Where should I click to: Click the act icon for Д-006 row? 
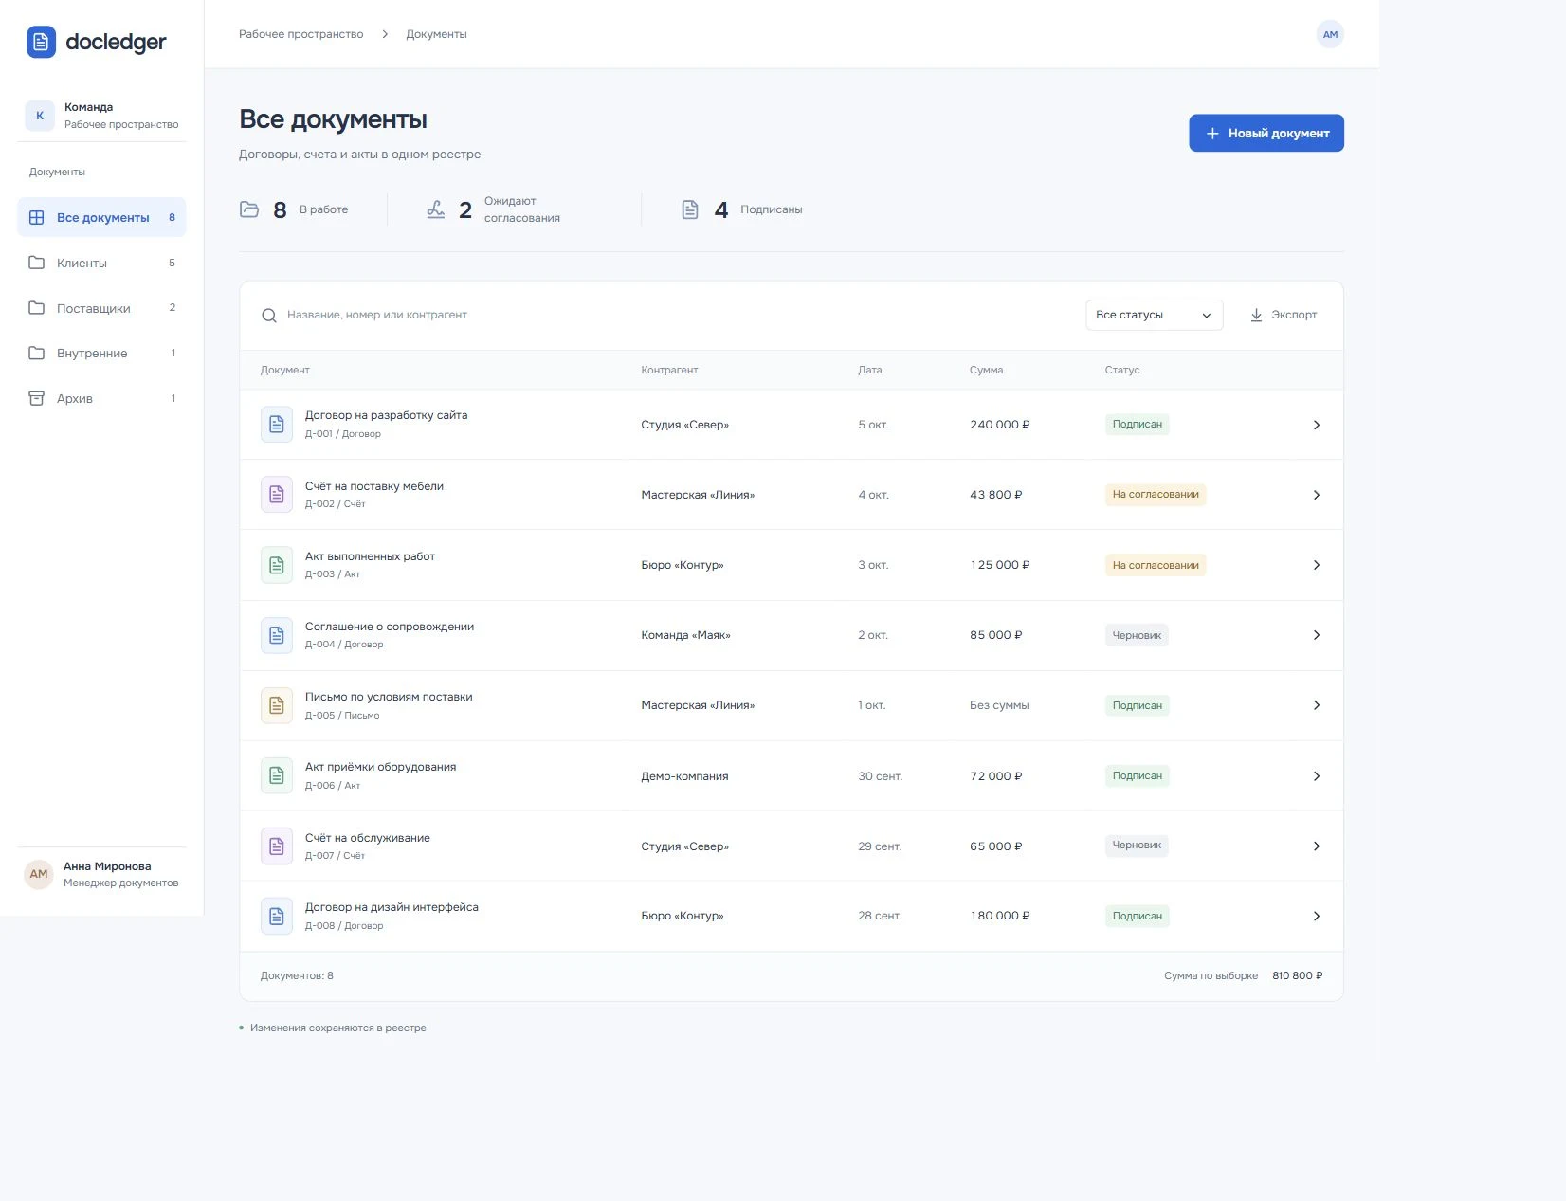pos(277,775)
